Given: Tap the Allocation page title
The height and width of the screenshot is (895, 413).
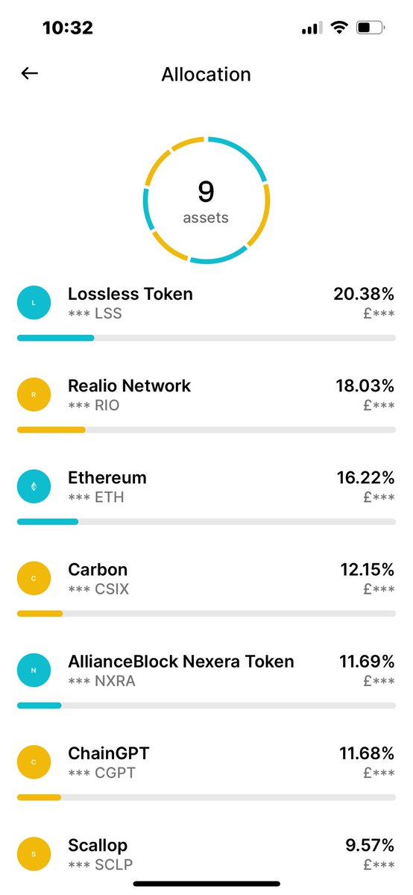Looking at the screenshot, I should 206,75.
